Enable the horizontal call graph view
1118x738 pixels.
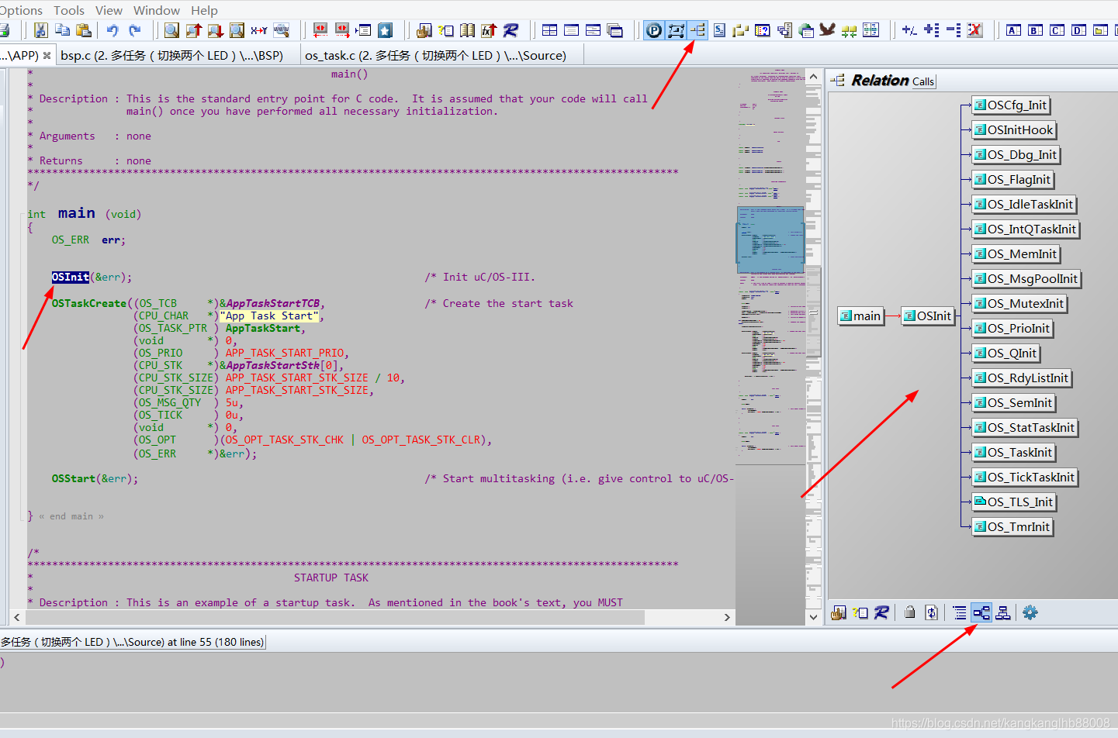[x=981, y=612]
